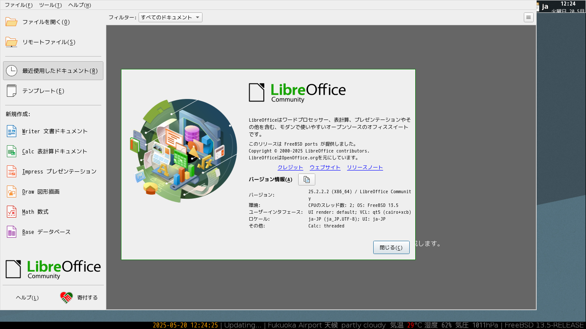Click the "Copyright © 2000-2025" line
This screenshot has height=329, width=586.
tap(309, 151)
